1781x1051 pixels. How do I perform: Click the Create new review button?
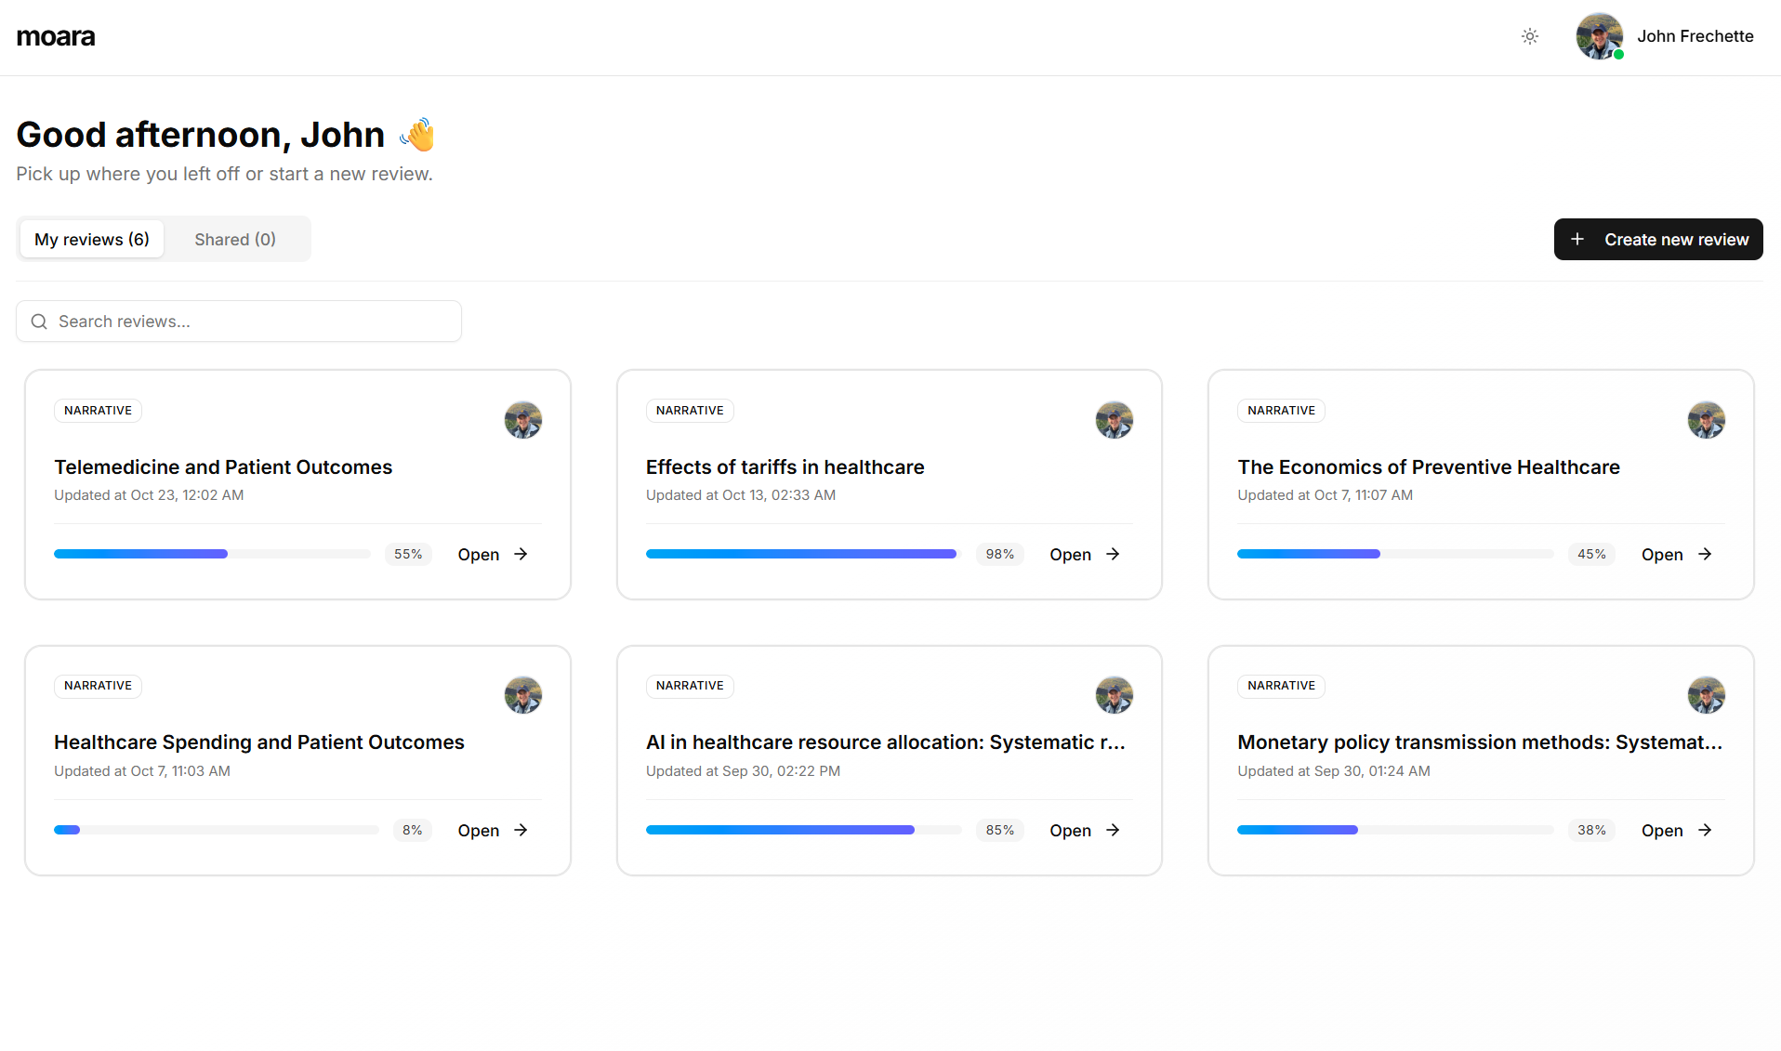tap(1658, 239)
